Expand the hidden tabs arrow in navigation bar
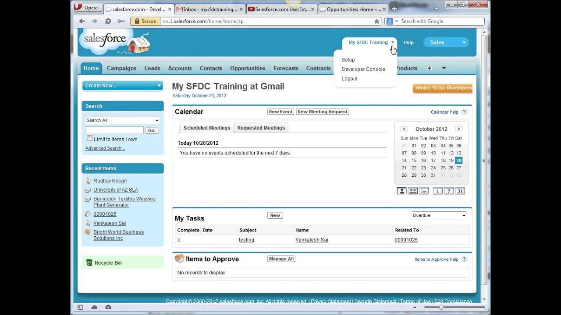Screen dimensions: 561x315 point(444,68)
